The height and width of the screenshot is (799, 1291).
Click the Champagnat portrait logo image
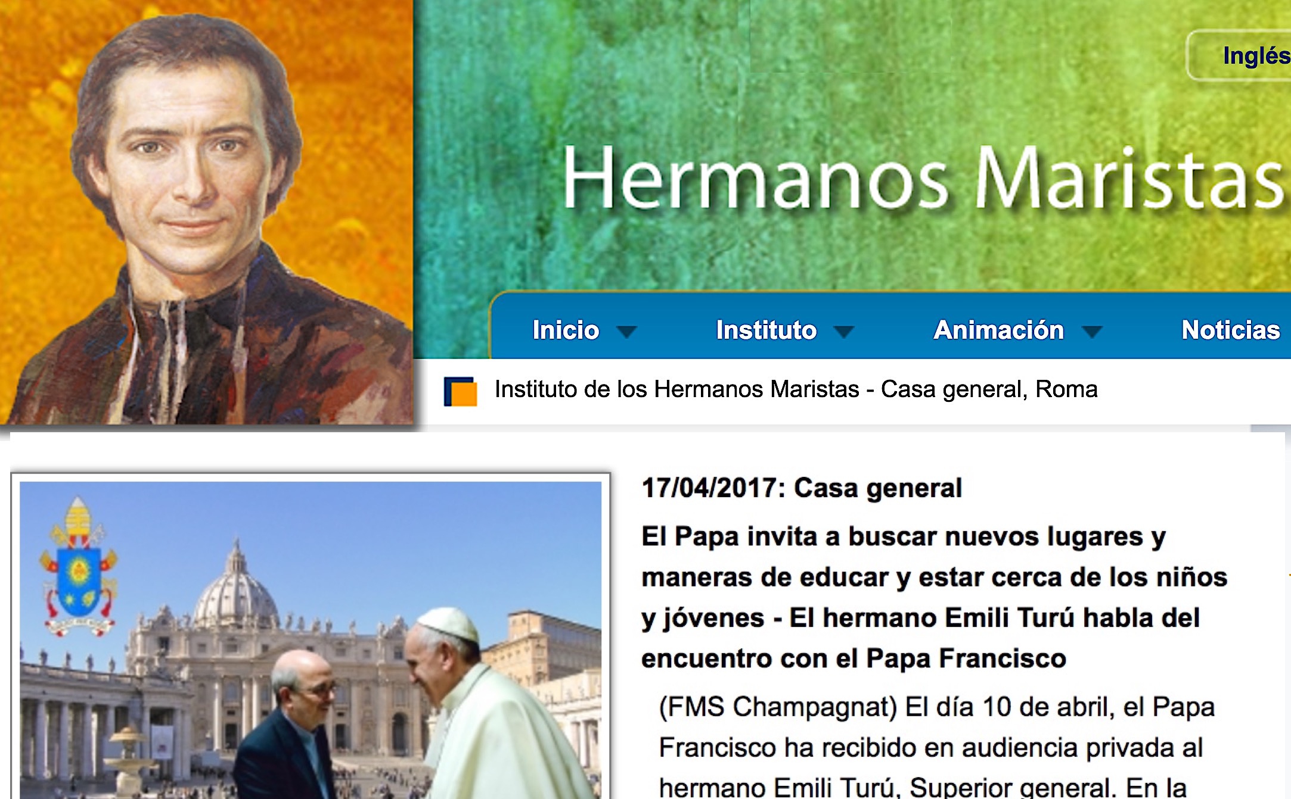[x=207, y=212]
